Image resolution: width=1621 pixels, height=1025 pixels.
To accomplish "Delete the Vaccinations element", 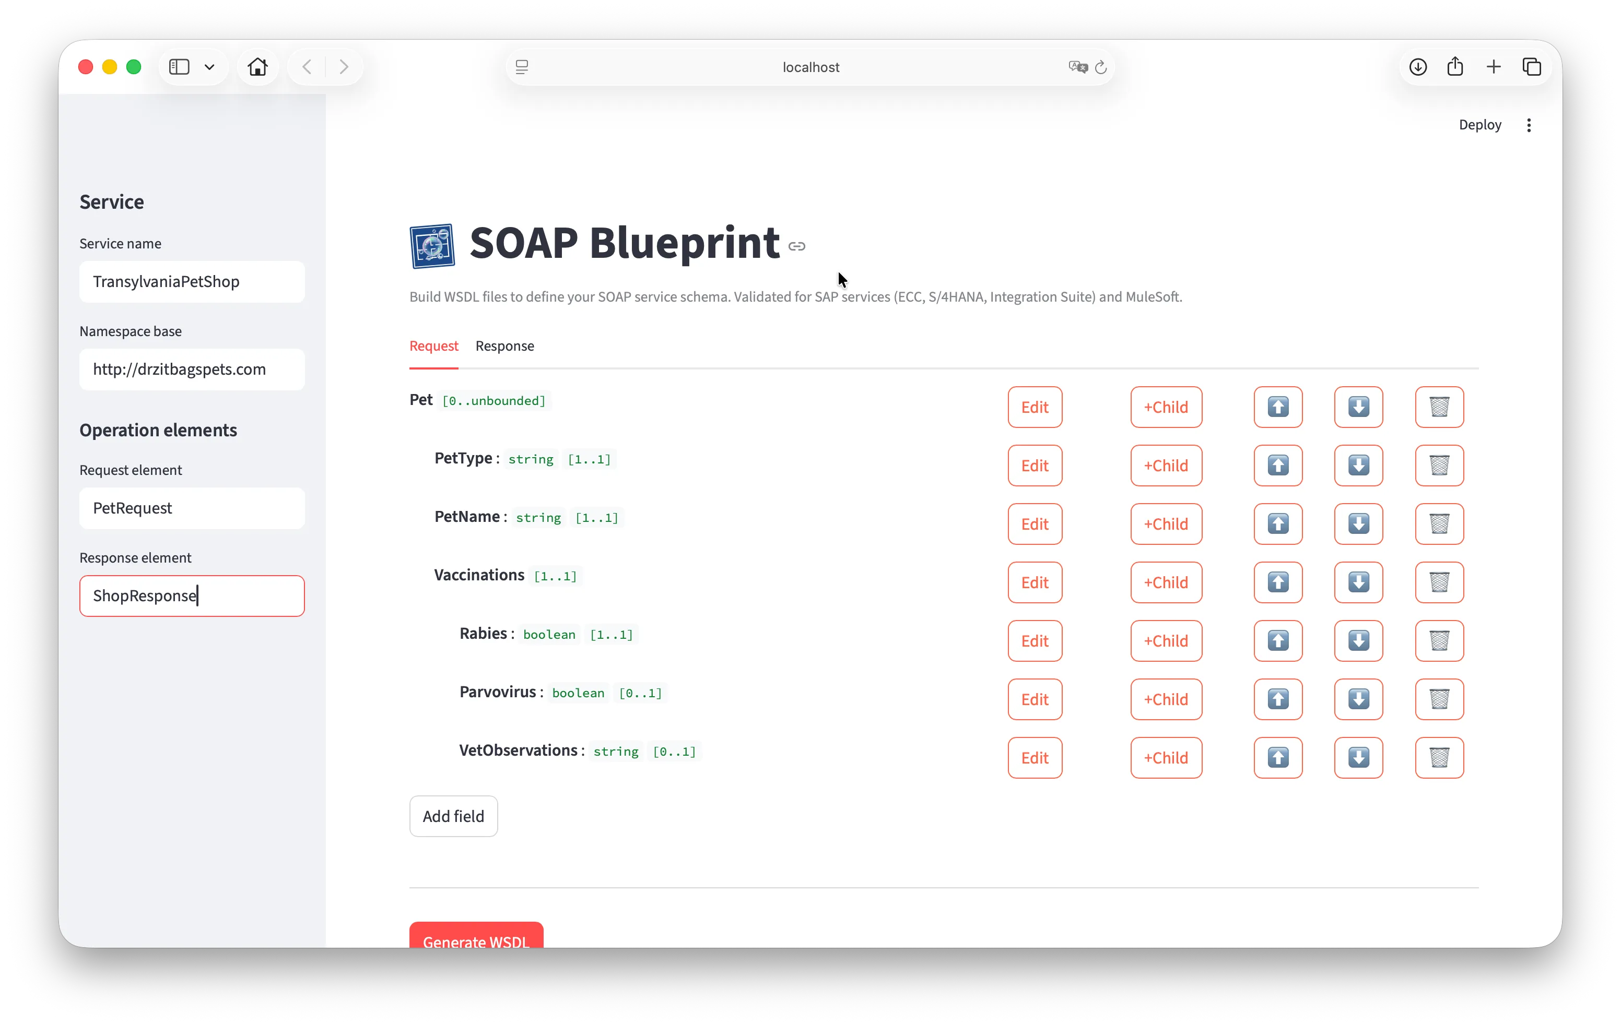I will pyautogui.click(x=1439, y=582).
